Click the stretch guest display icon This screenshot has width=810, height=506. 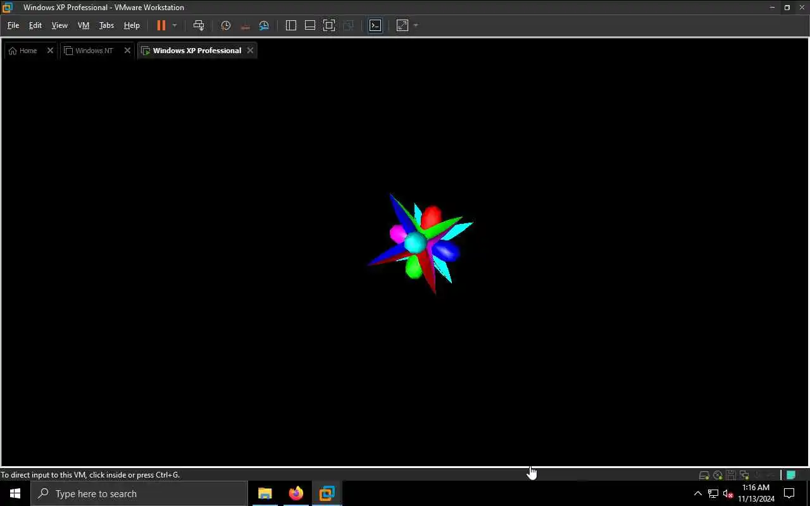tap(402, 25)
